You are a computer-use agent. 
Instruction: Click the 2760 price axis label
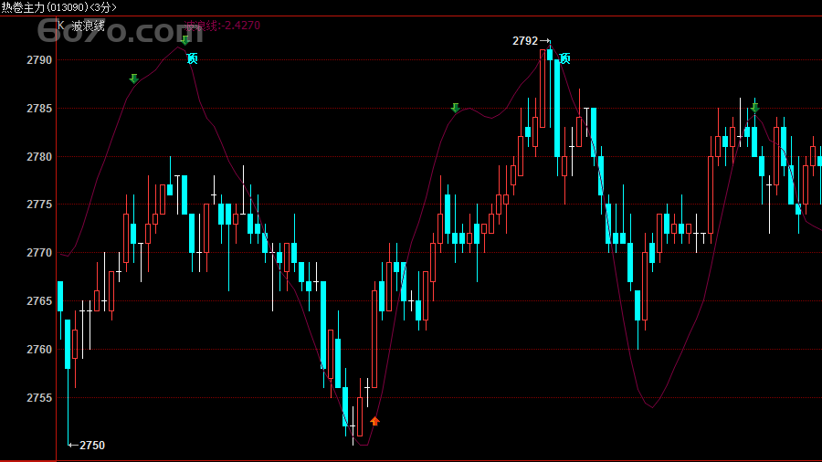pyautogui.click(x=39, y=350)
